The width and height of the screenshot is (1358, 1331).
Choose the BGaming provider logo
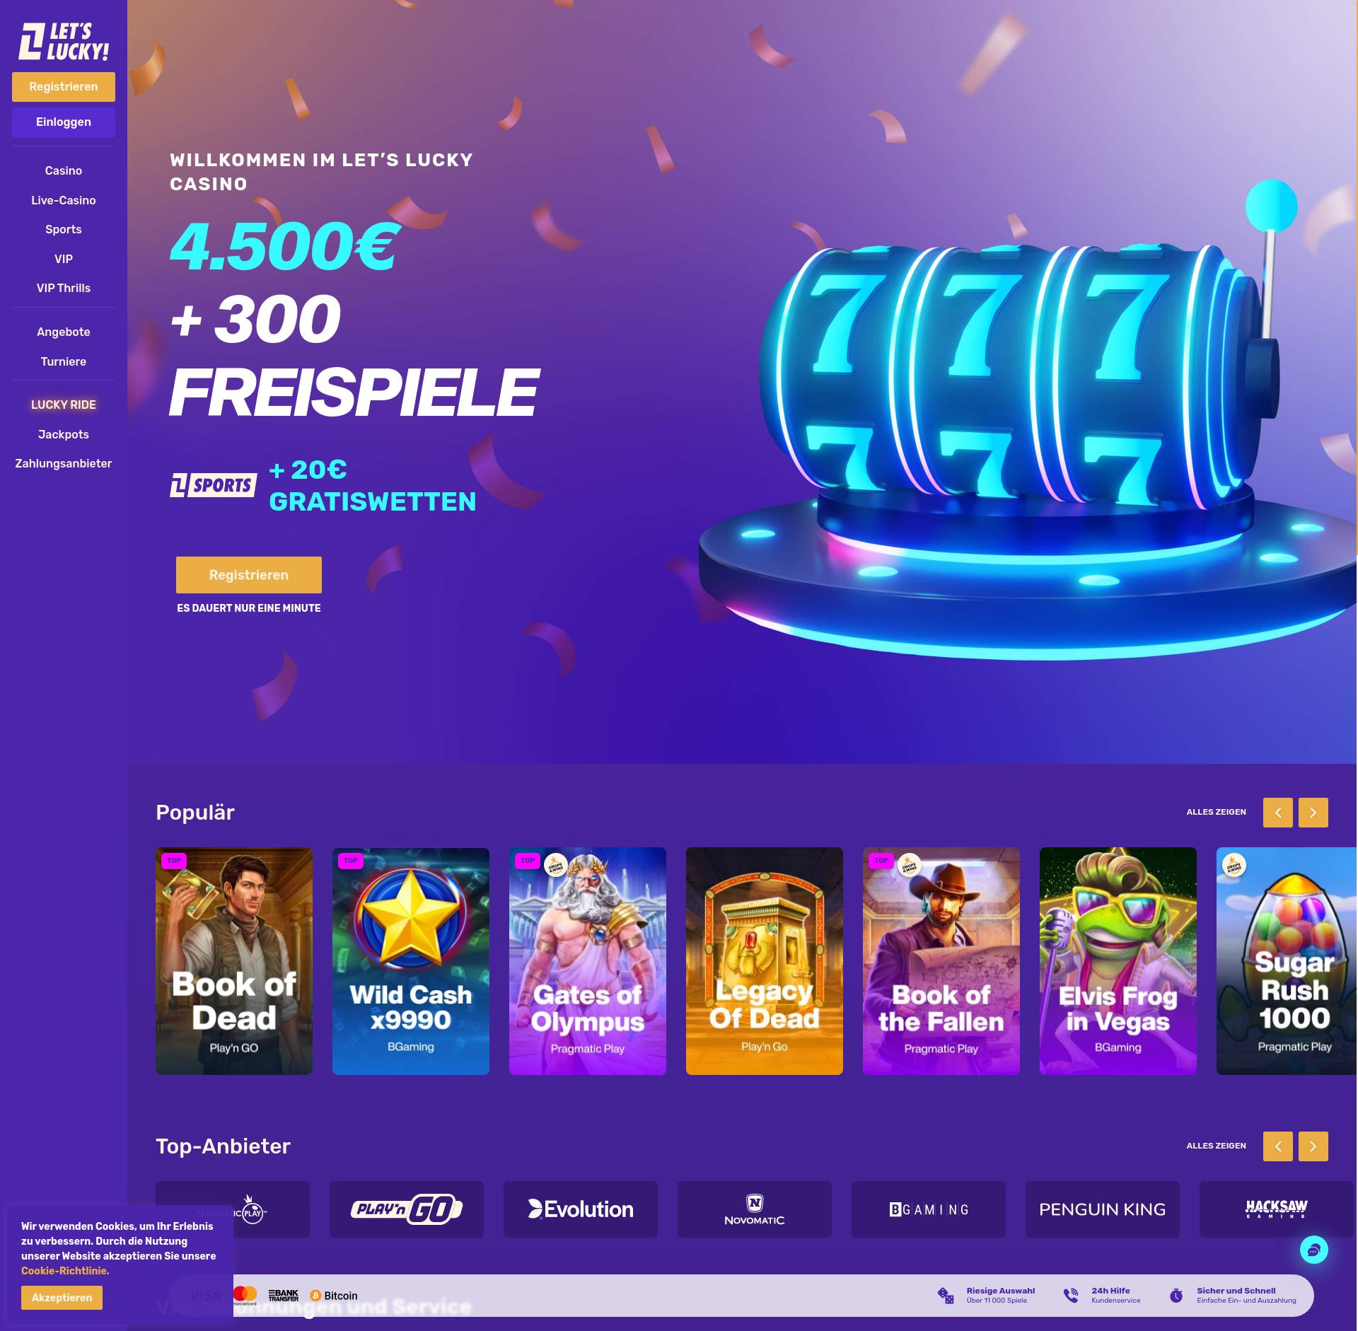(x=929, y=1209)
